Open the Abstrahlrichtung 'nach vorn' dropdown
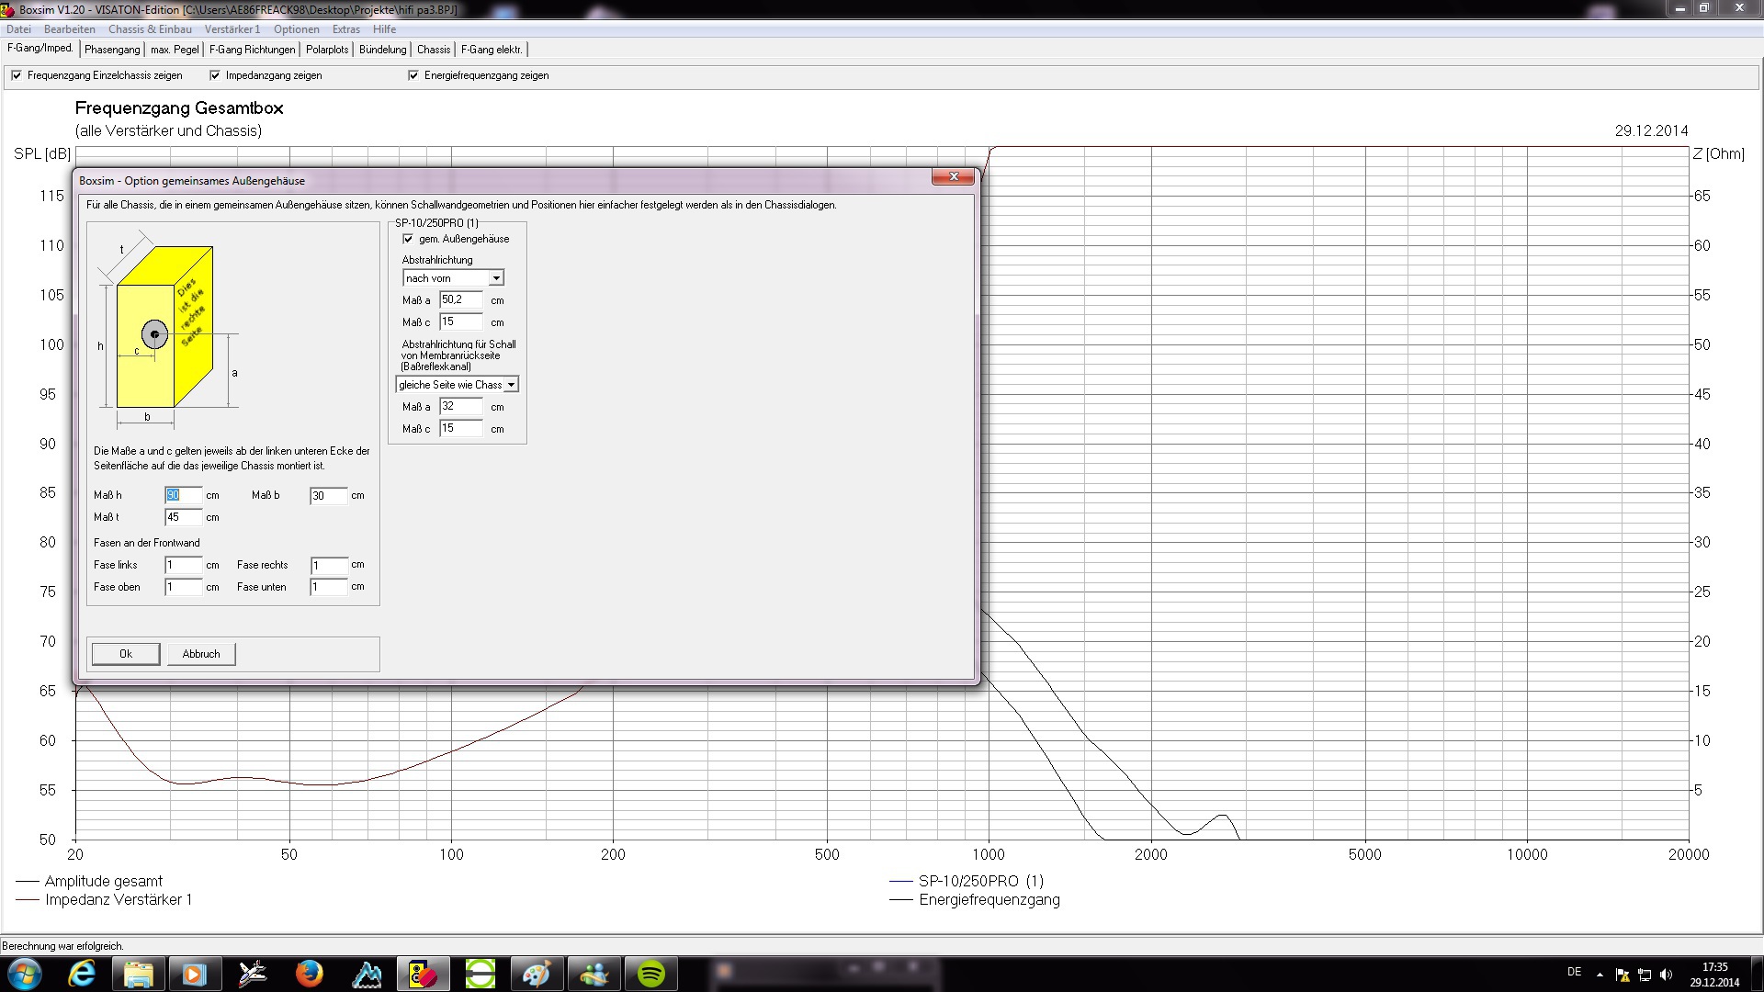Screen dimensions: 1764x992 tap(496, 278)
